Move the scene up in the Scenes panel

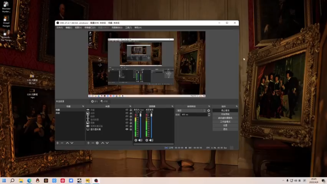[67, 143]
